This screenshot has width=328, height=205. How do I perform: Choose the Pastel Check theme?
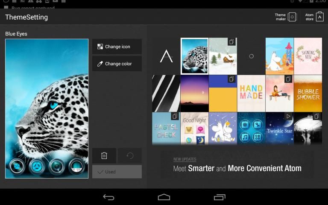click(166, 128)
